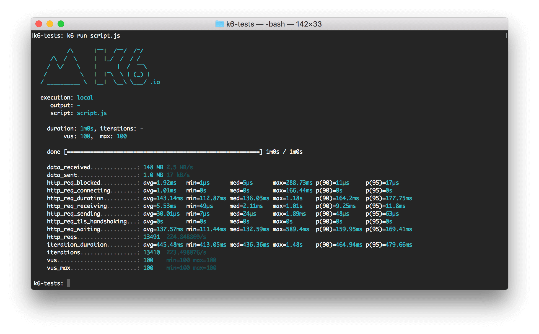The height and width of the screenshot is (334, 539).
Task: Select the p(95)=177.75ms percentile value
Action: (389, 198)
